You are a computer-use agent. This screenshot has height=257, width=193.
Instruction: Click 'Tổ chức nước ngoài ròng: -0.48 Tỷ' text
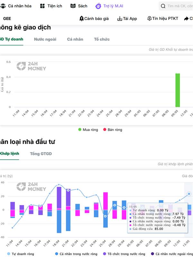click(157, 225)
